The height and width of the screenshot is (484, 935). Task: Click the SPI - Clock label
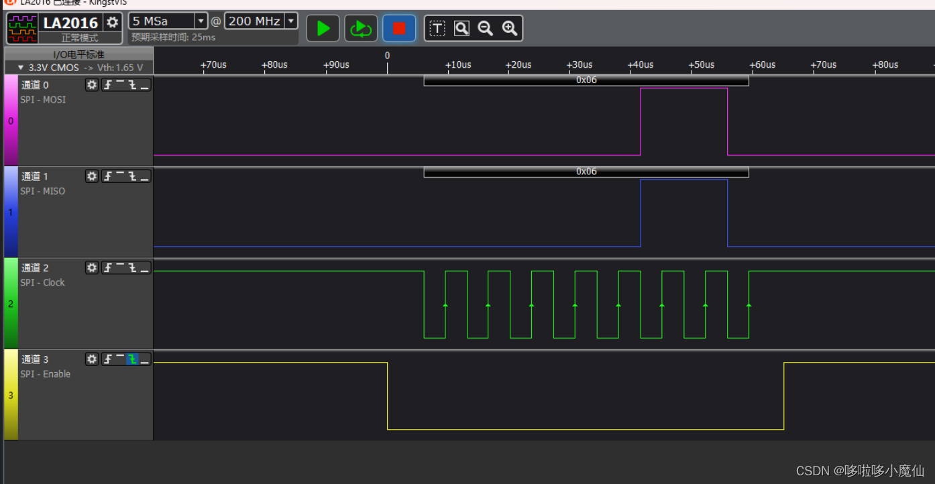pos(43,283)
